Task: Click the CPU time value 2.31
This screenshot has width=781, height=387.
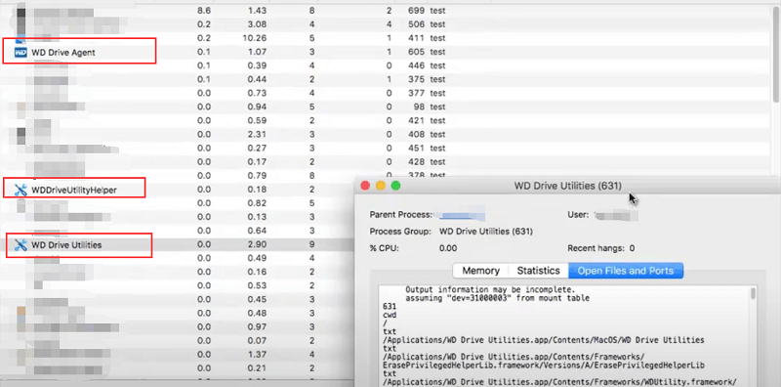Action: 258,135
